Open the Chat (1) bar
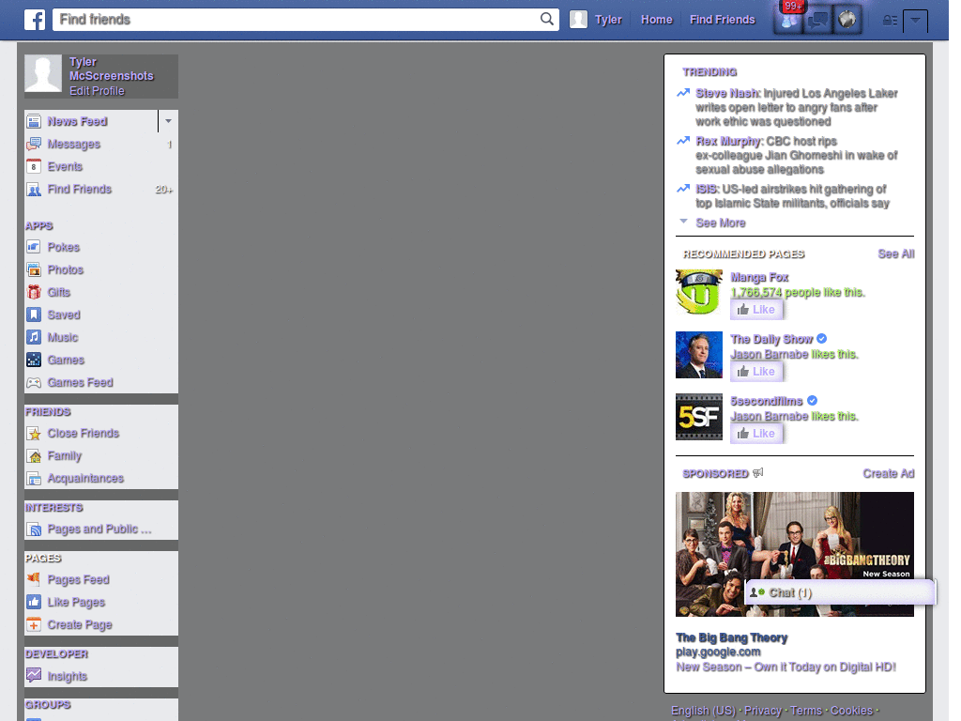961x721 pixels. (x=840, y=592)
